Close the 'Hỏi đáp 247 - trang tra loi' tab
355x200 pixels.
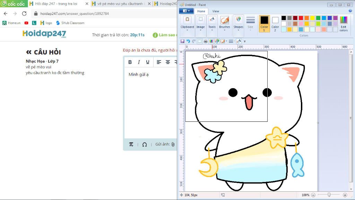point(87,3)
